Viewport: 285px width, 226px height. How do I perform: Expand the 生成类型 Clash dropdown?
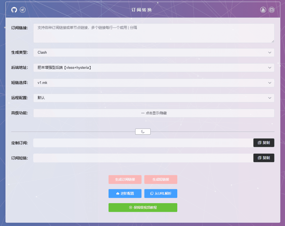[x=154, y=52]
